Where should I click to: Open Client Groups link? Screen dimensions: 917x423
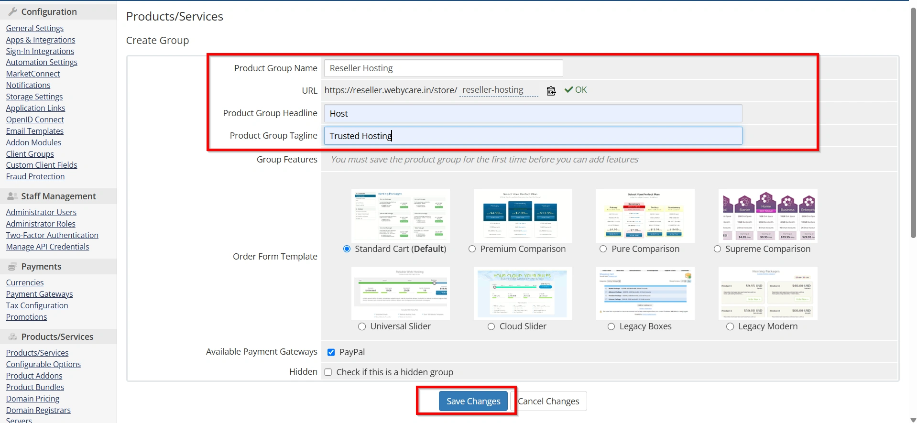30,154
